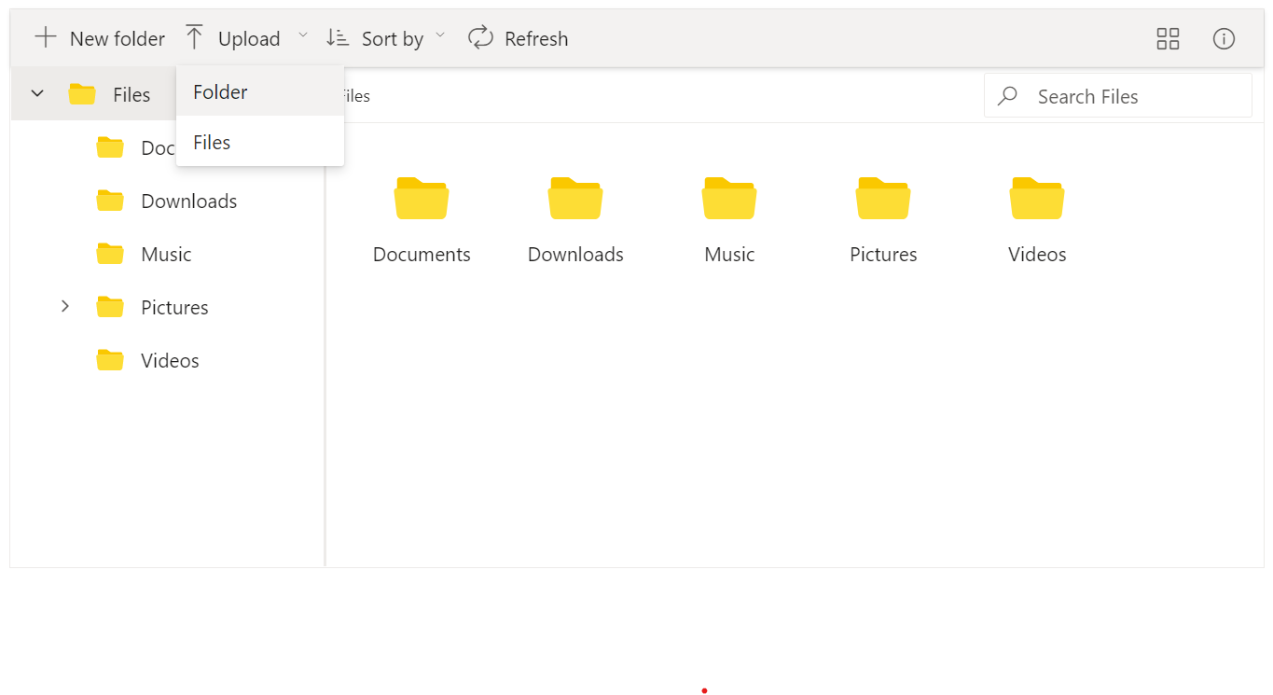1273x695 pixels.
Task: Expand the Pictures tree node chevron
Action: pyautogui.click(x=65, y=306)
